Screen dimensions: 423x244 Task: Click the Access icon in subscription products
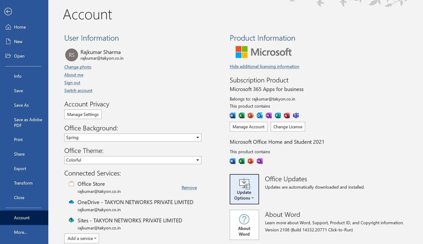(x=287, y=115)
